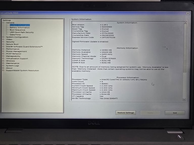194x145 pixels.
Task: Click Signed Firmware Update is enabled text
Action: point(90,42)
